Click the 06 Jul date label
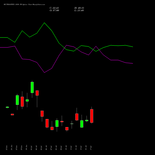This screenshot has height=155, width=155. [x=46, y=148]
